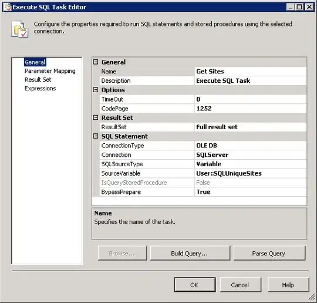Click the Build Query button

click(x=190, y=253)
